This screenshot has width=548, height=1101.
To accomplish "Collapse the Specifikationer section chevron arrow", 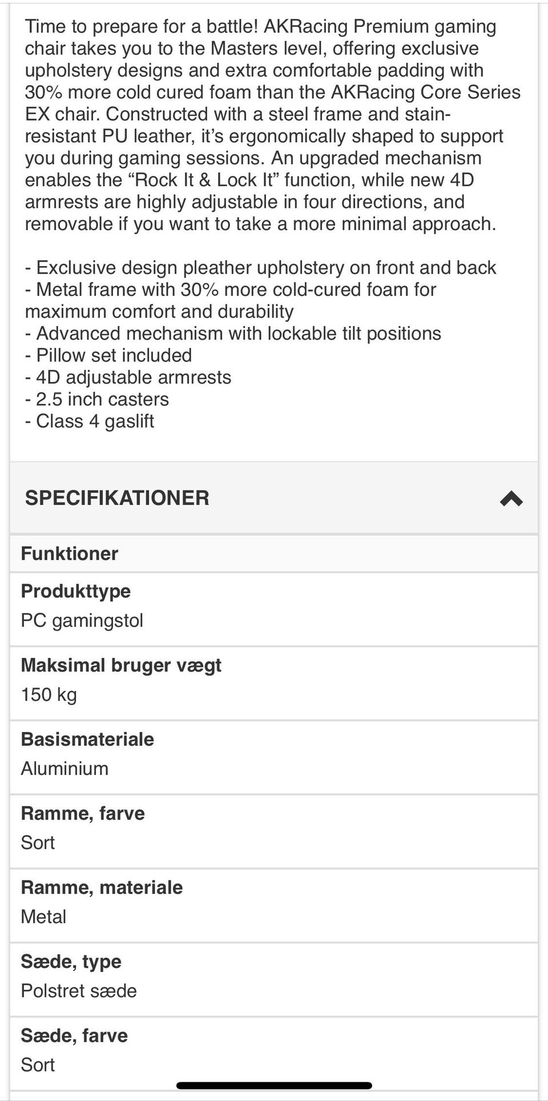I will tap(511, 499).
